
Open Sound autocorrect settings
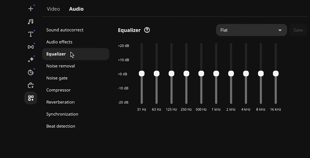pyautogui.click(x=65, y=30)
